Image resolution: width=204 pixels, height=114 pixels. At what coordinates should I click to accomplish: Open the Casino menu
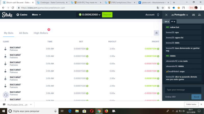tap(22, 15)
